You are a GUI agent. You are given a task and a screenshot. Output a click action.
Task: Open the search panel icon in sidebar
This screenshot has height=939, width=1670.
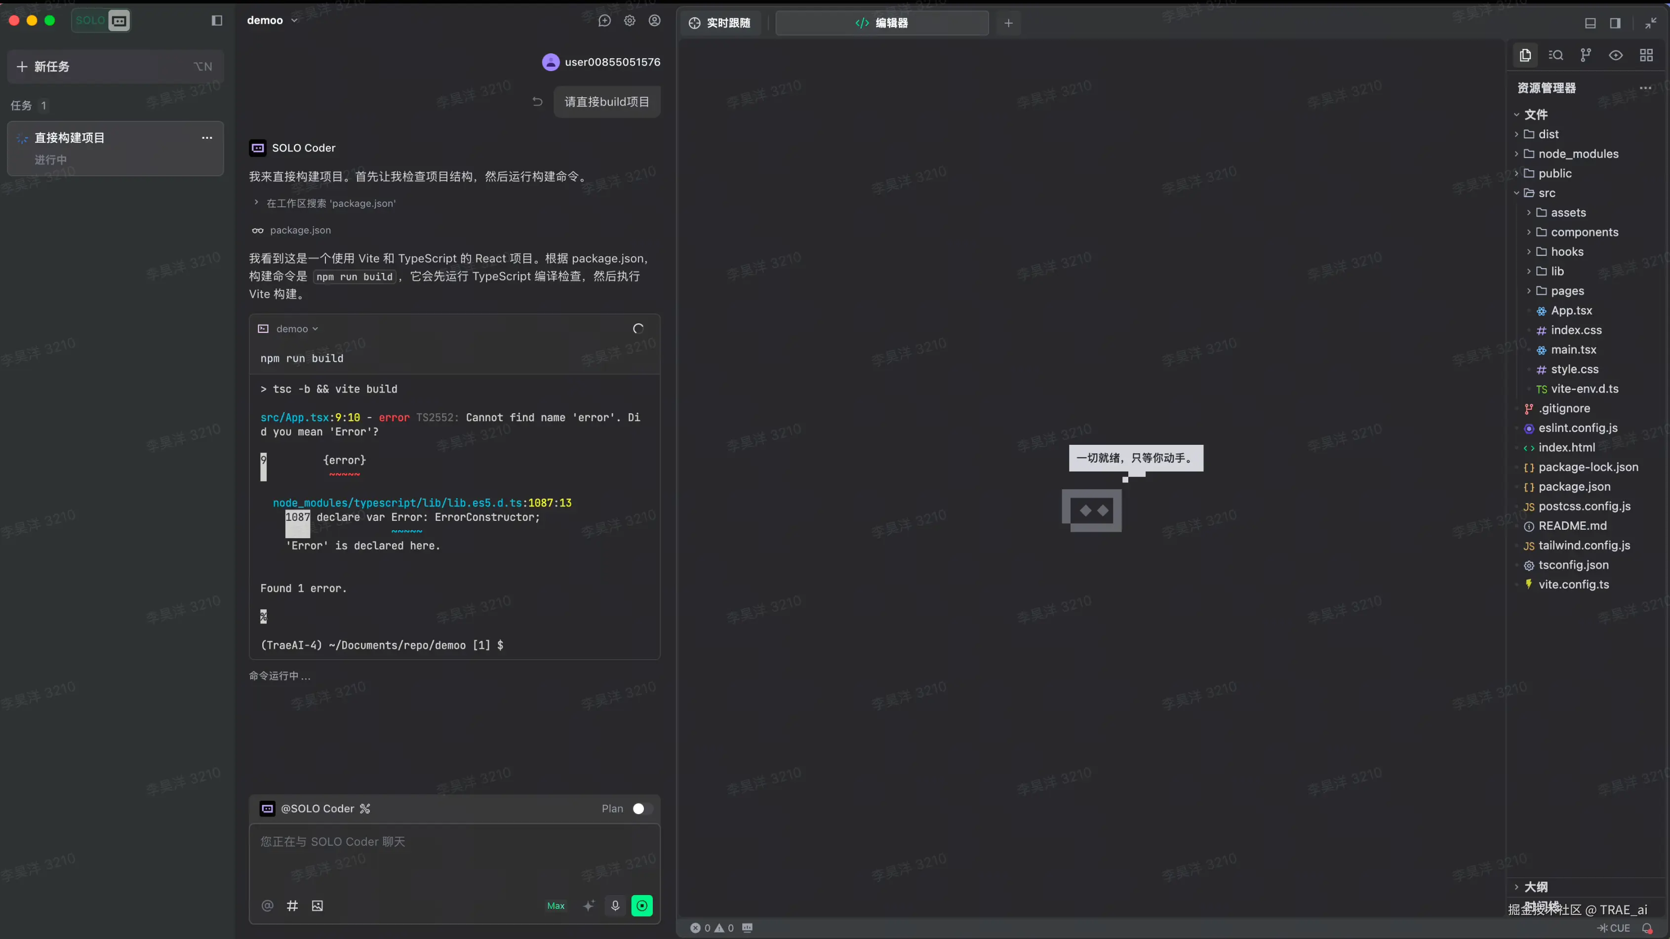pyautogui.click(x=1556, y=55)
